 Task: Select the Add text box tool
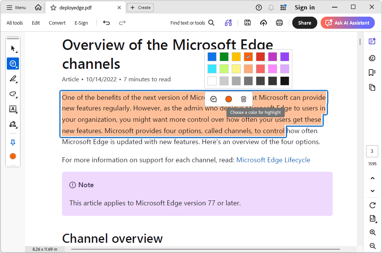tap(12, 109)
